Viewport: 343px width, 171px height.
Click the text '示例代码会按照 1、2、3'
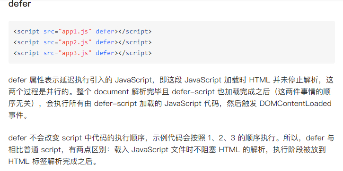194,138
